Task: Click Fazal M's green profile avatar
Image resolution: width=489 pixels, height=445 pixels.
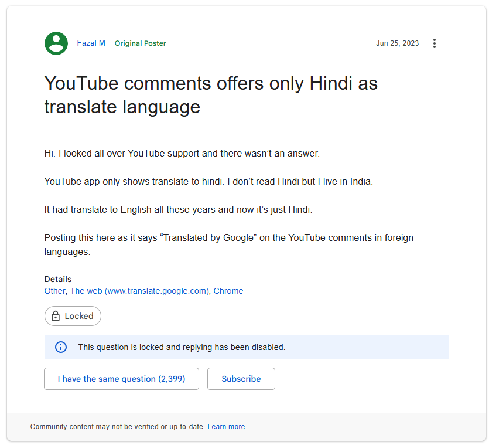Action: pyautogui.click(x=56, y=43)
